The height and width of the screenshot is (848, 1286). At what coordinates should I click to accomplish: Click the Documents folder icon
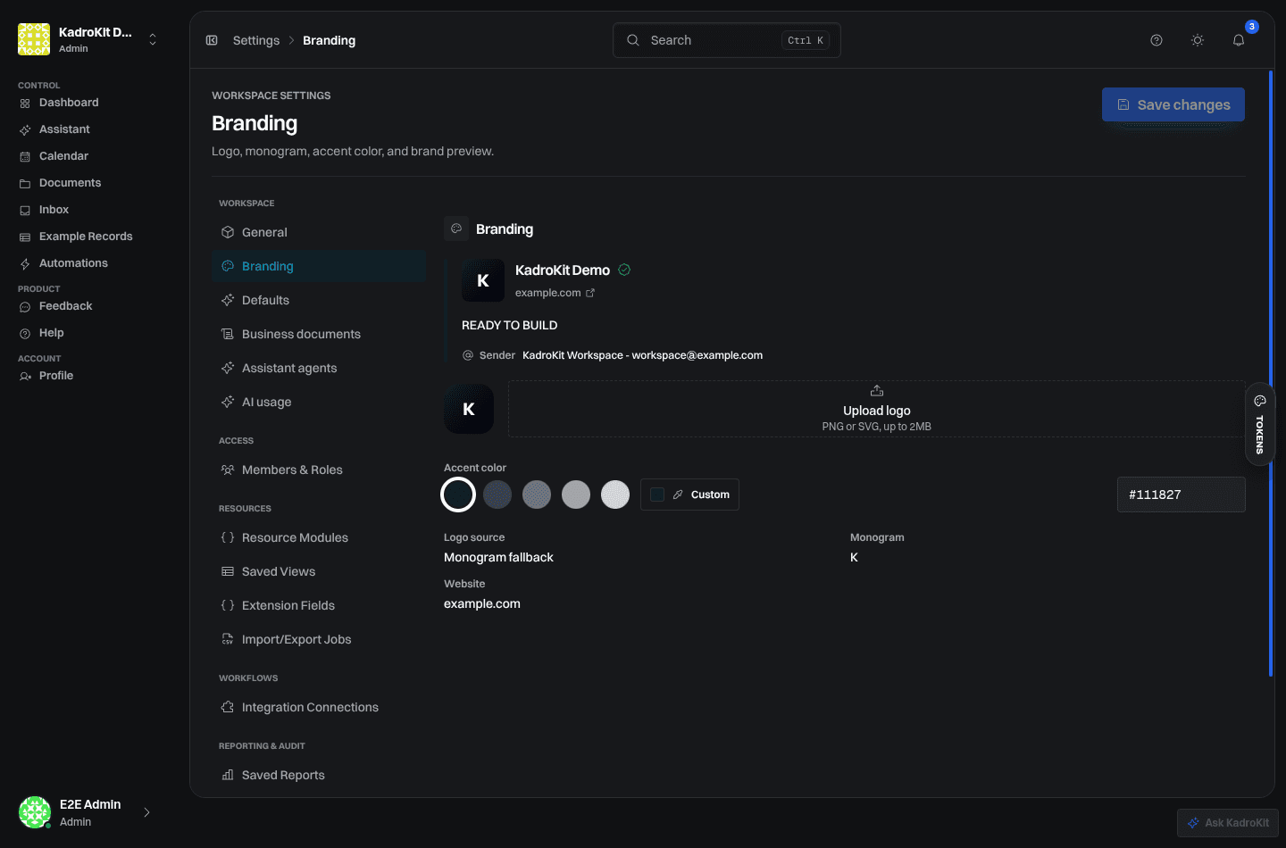[25, 184]
